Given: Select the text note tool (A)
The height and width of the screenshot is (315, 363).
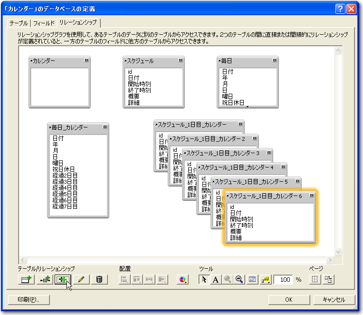Looking at the screenshot, I should point(215,280).
